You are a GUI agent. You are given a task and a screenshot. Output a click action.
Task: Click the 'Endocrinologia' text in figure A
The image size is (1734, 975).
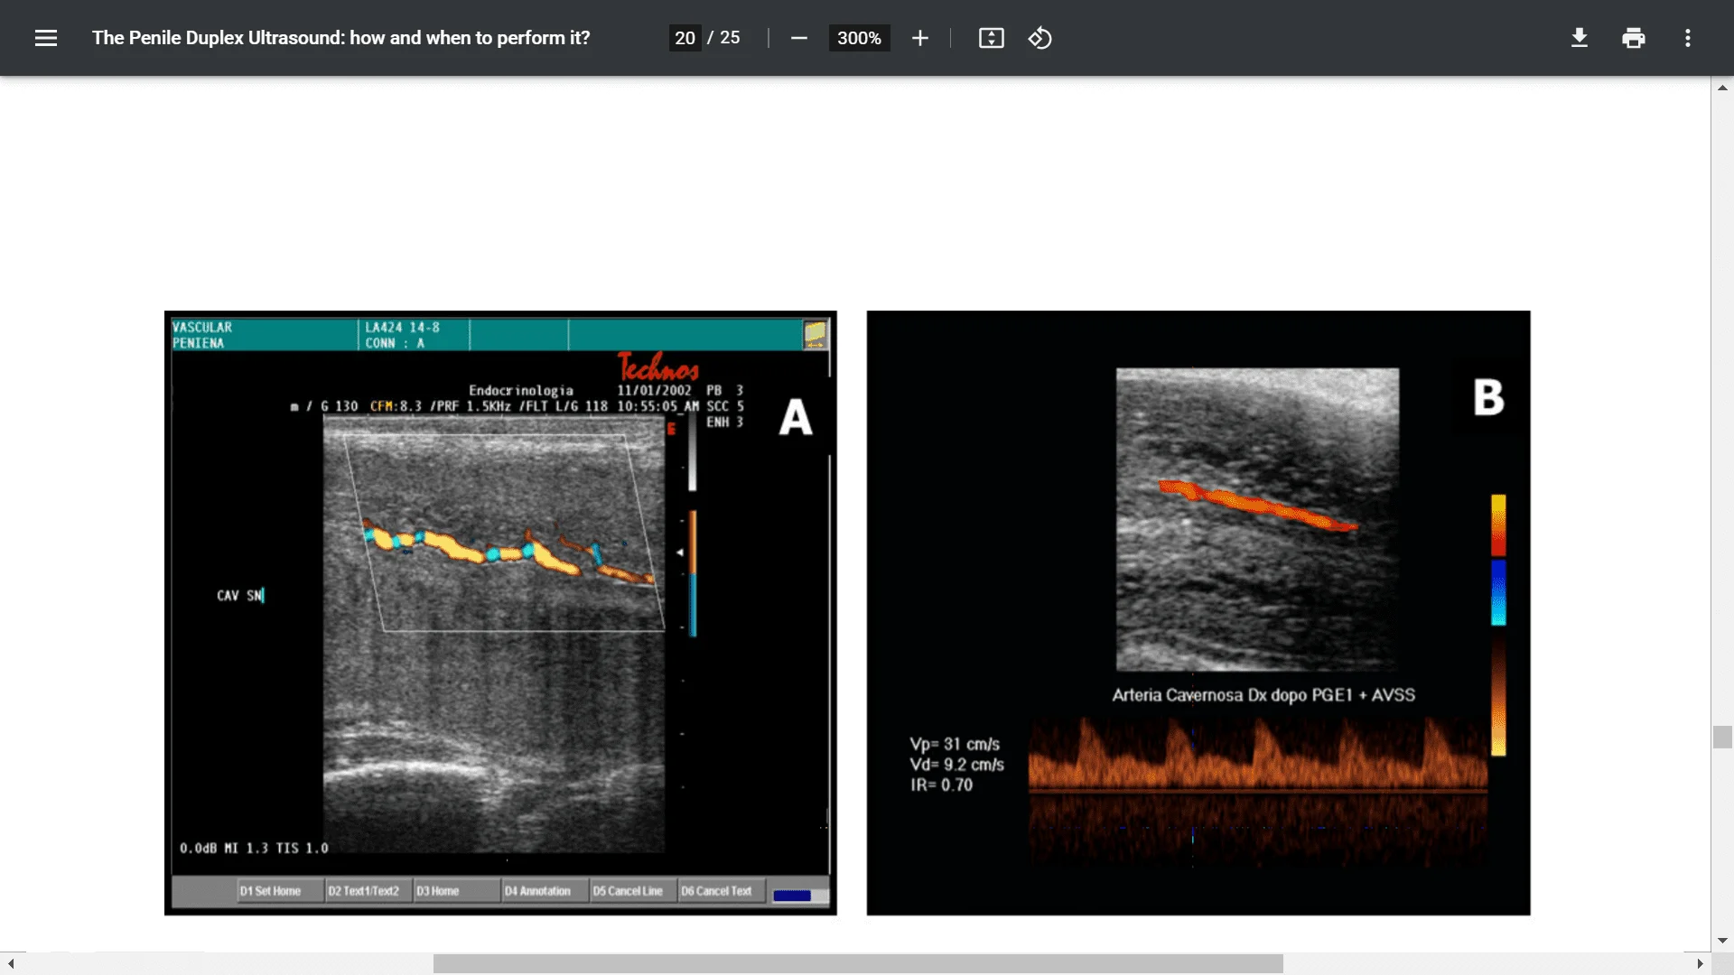(521, 391)
